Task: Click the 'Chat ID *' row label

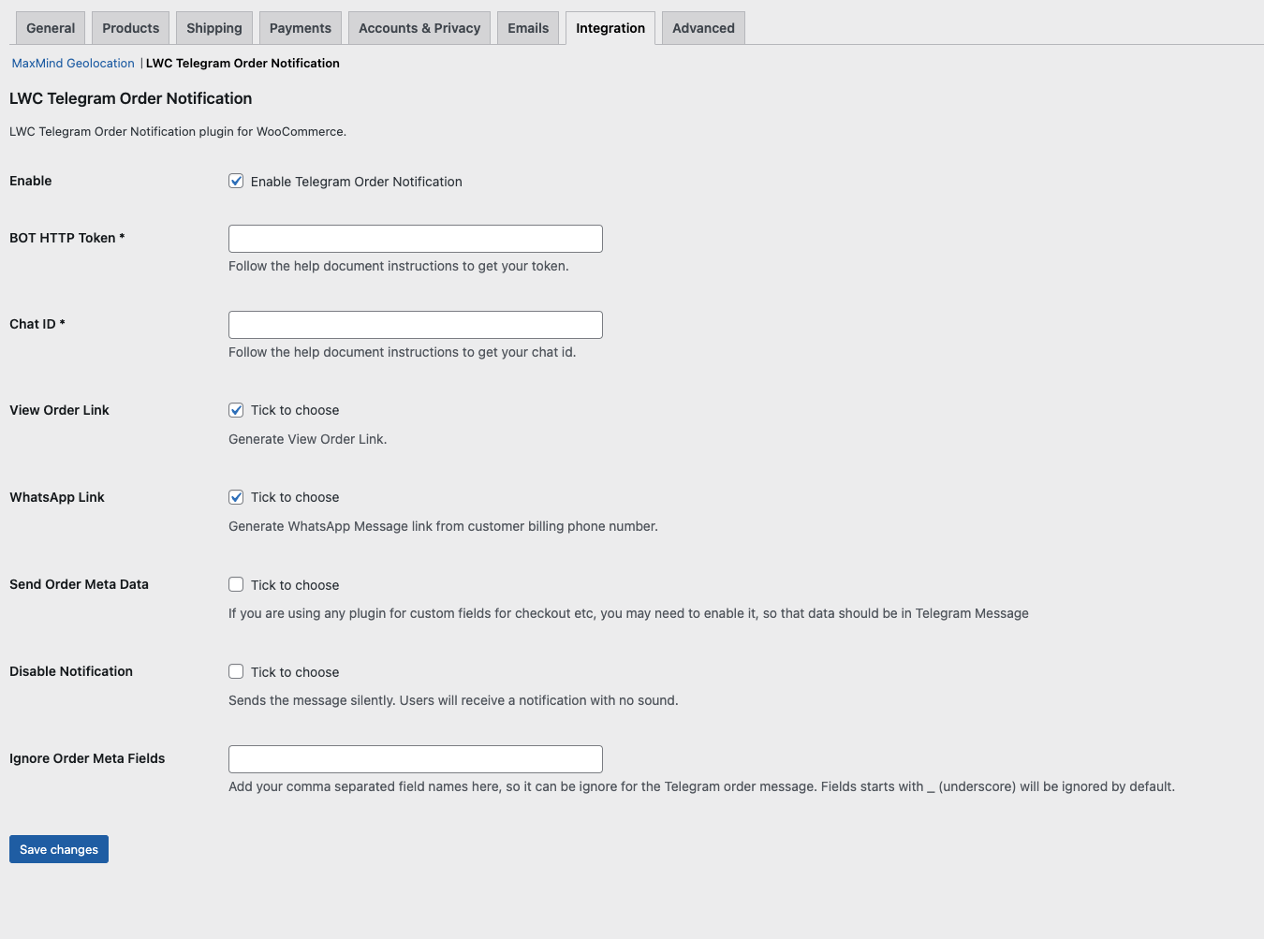Action: 37,324
